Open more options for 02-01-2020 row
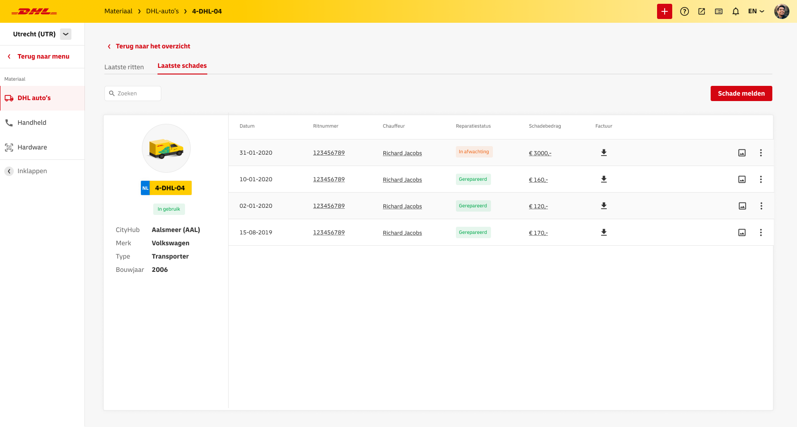797x427 pixels. [x=761, y=206]
